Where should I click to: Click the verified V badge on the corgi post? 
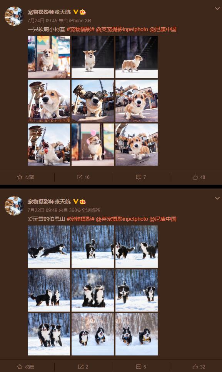(x=76, y=12)
